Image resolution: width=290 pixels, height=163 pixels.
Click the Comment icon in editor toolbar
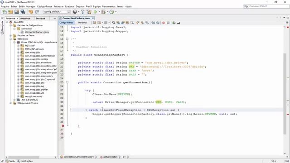(174, 23)
